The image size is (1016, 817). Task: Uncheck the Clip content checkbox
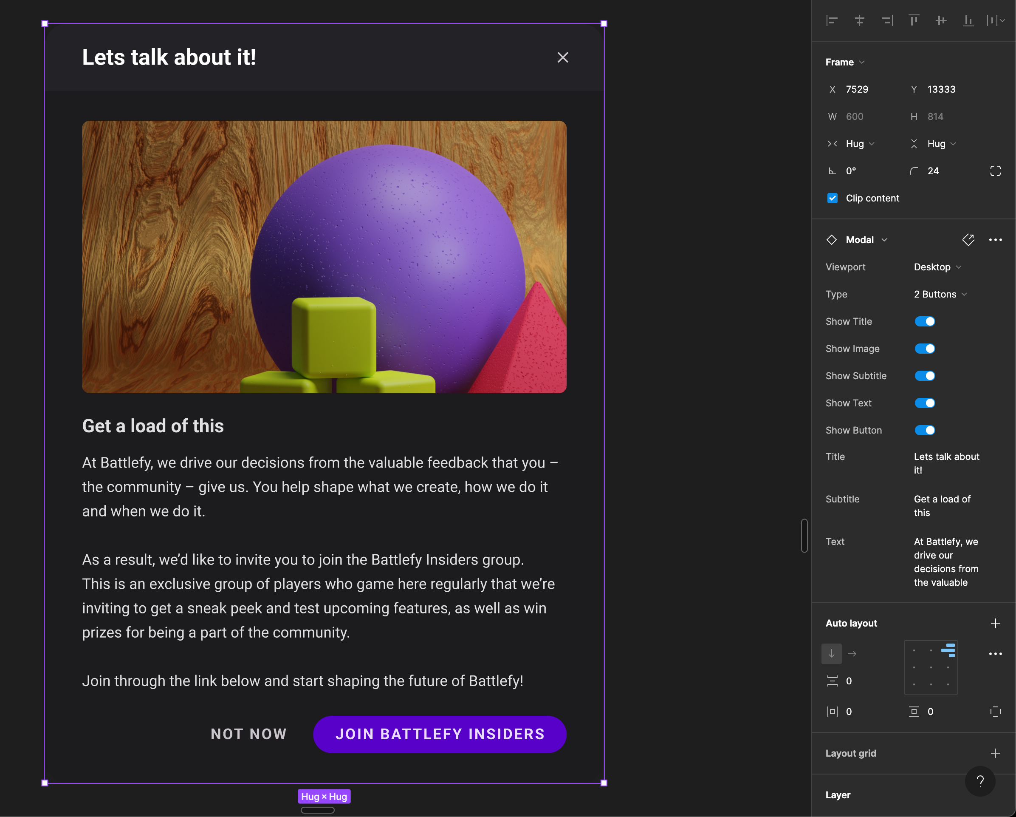click(832, 198)
